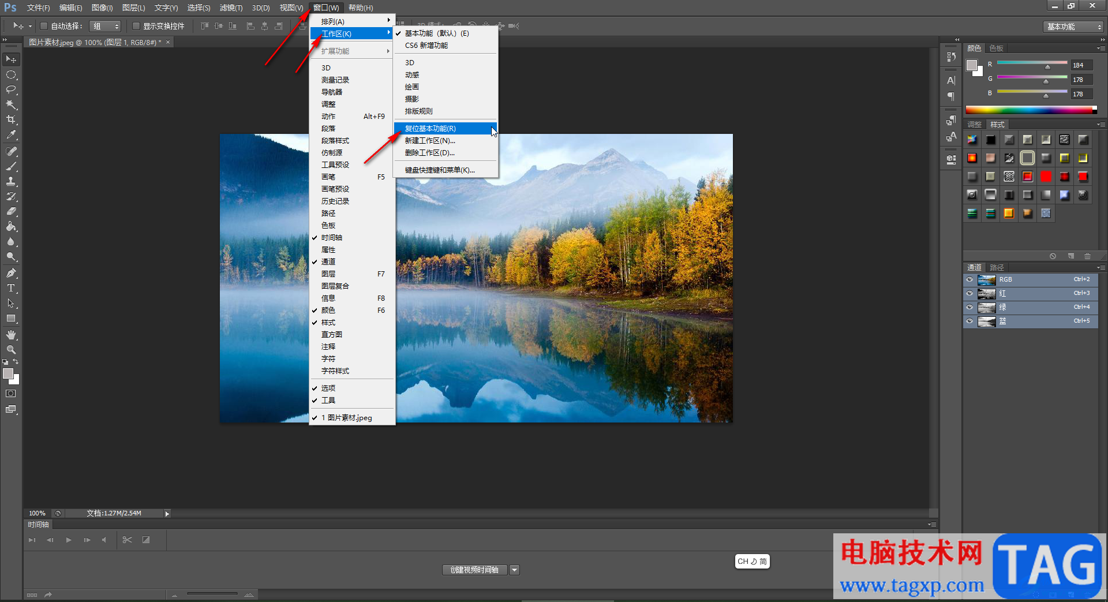Choose 复位基本功能 from workspace submenu

point(445,129)
